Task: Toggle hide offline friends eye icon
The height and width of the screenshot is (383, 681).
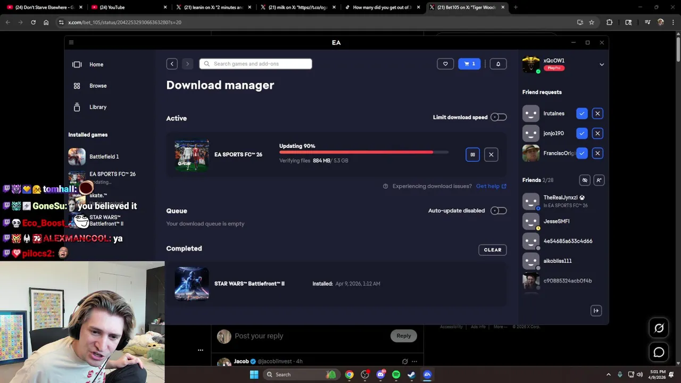Action: (x=585, y=180)
